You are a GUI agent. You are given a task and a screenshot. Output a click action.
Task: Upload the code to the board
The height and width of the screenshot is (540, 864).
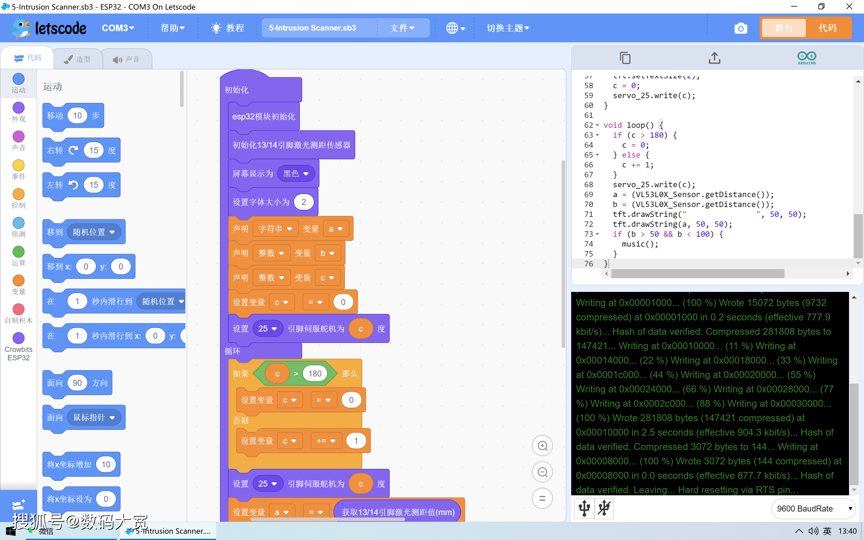(714, 58)
